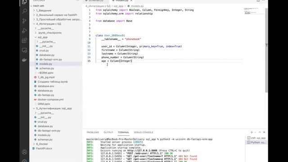This screenshot has height=162, width=288.
Task: Open the ~$ORM.pptx file
Action: (x=45, y=73)
